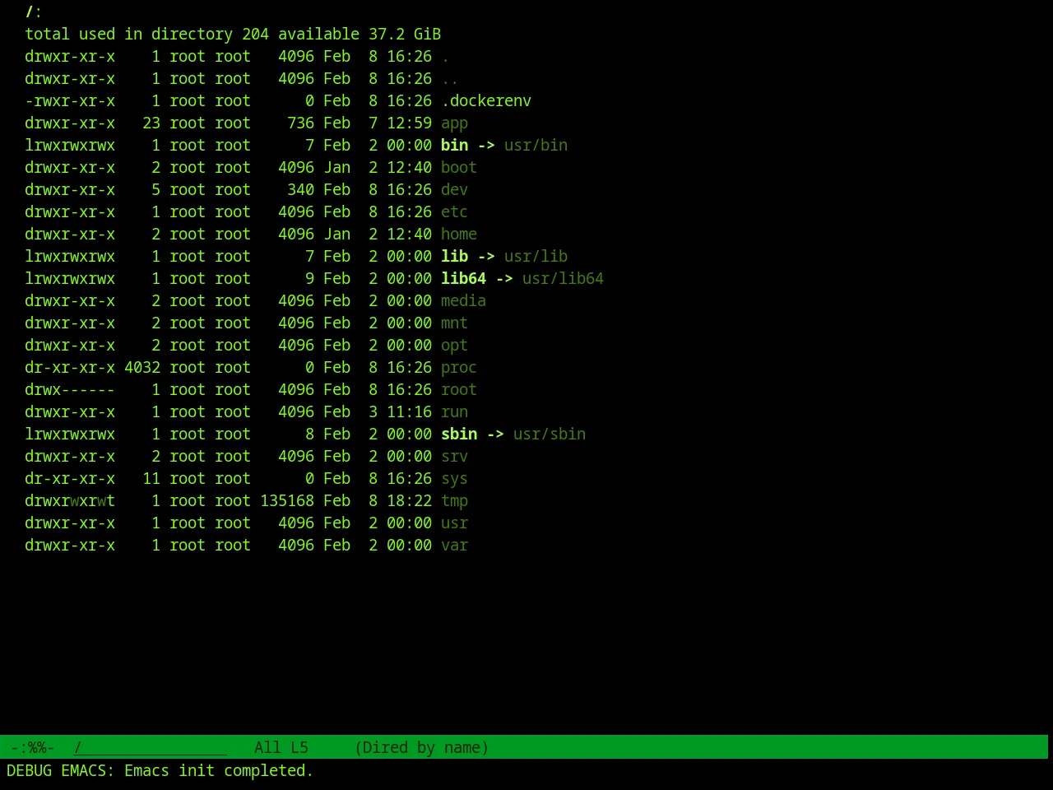Open the usr directory entry

(454, 523)
